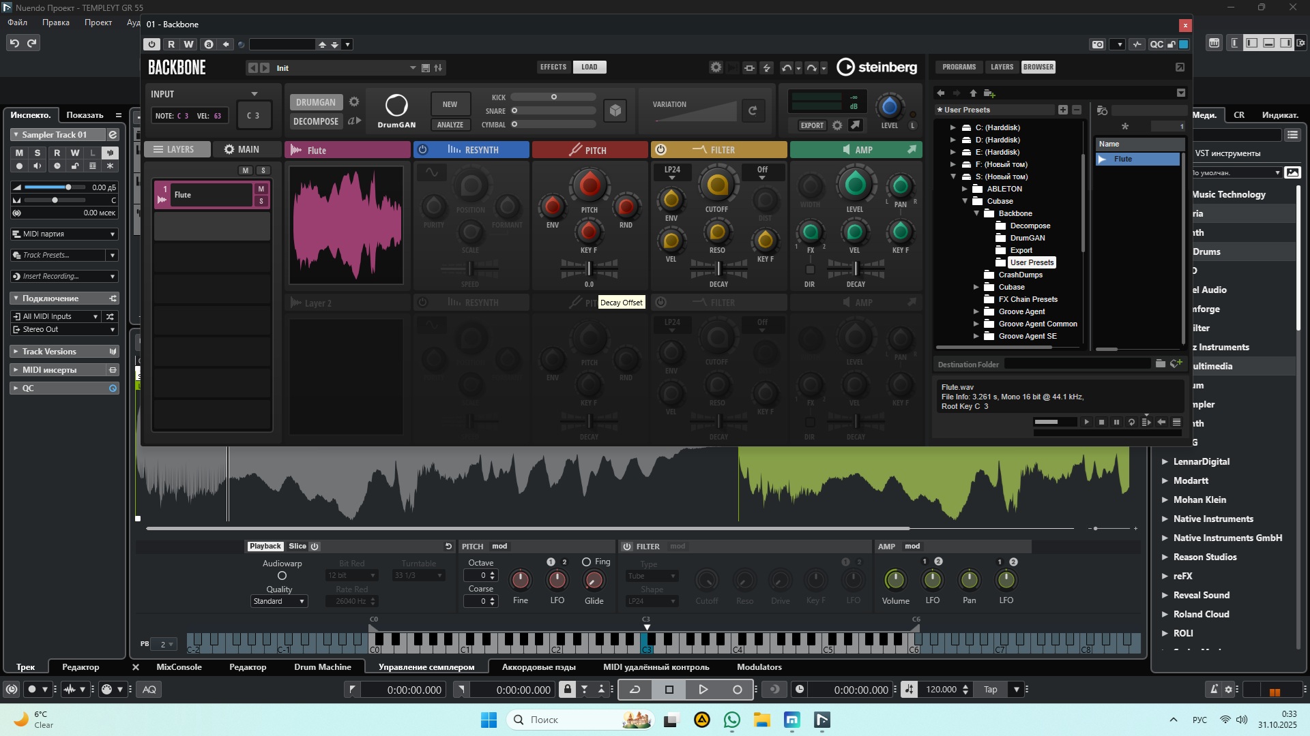Open the export settings gear icon
The width and height of the screenshot is (1310, 736).
837,125
